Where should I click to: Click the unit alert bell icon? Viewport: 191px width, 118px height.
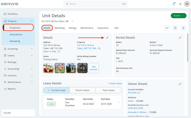point(183,28)
